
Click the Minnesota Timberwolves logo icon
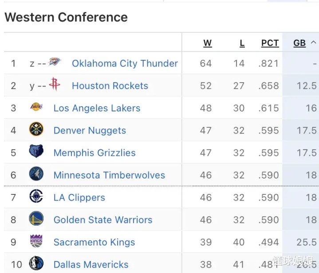point(36,174)
